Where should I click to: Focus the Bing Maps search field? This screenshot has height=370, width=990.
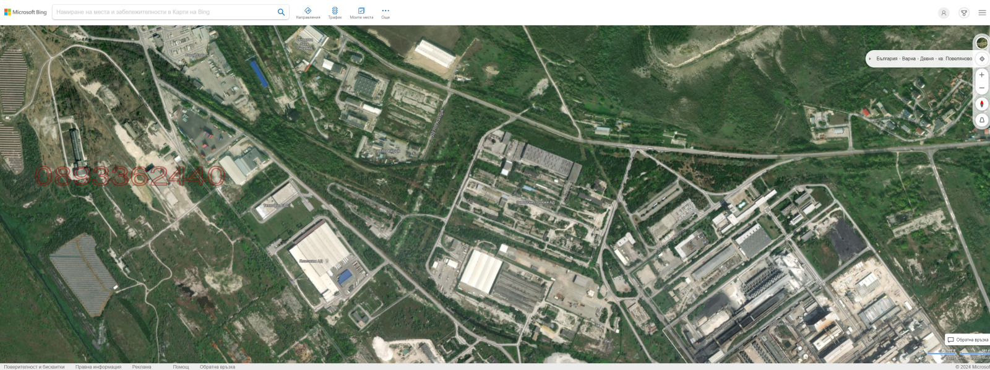click(164, 12)
